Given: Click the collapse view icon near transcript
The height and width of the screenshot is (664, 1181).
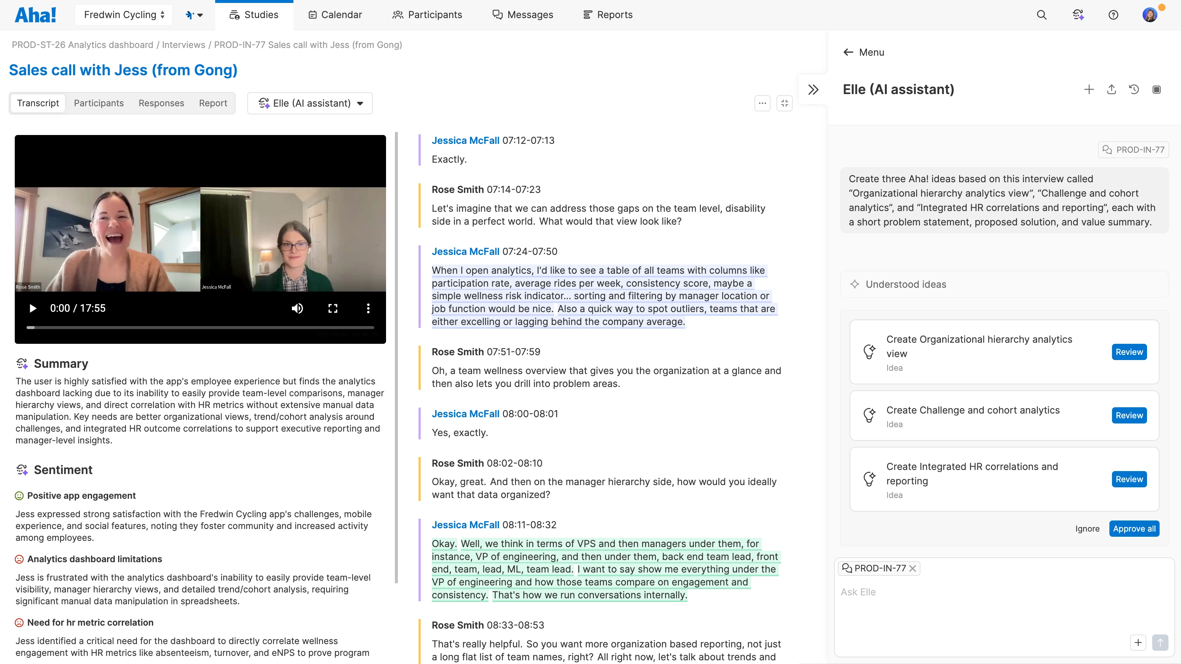Looking at the screenshot, I should [784, 103].
